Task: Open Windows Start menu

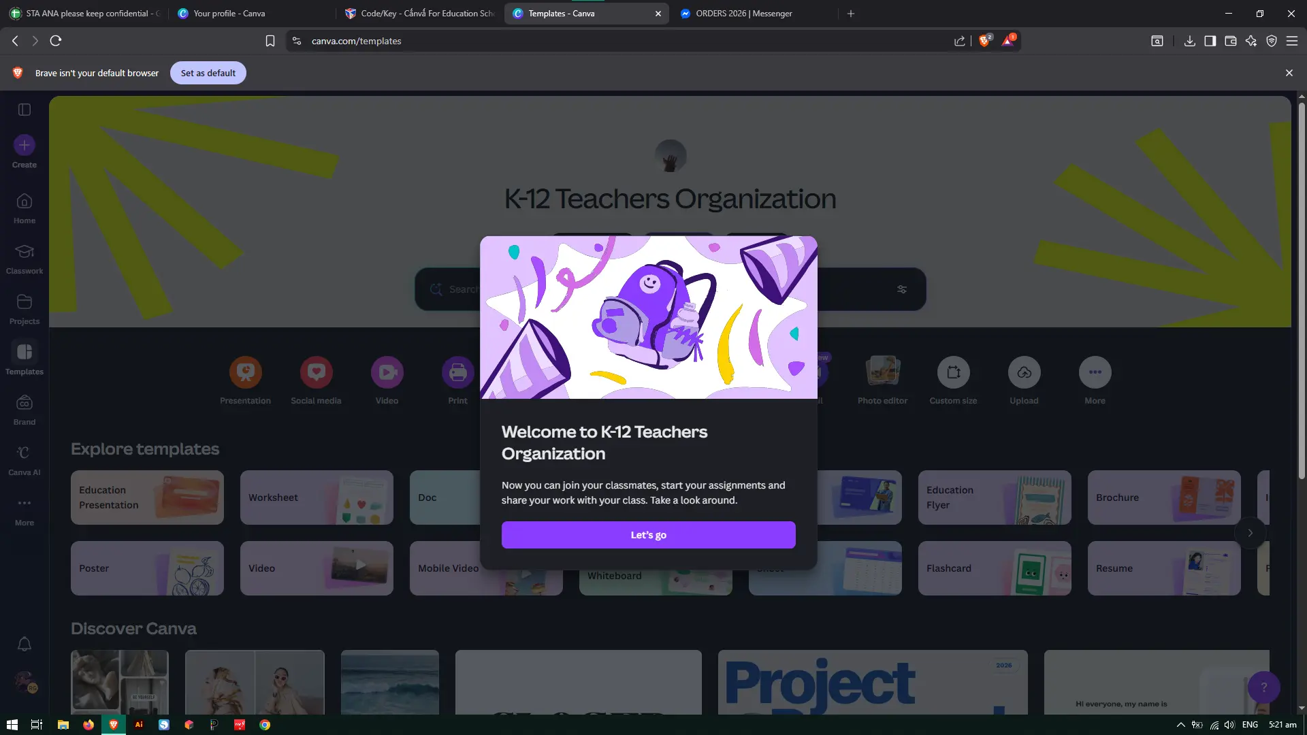Action: point(12,725)
